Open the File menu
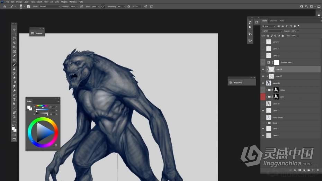Screen dimensions: 322x181 (7, 2)
